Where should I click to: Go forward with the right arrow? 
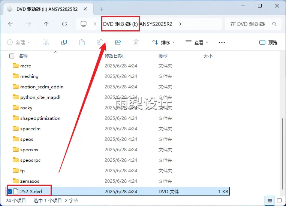28,24
